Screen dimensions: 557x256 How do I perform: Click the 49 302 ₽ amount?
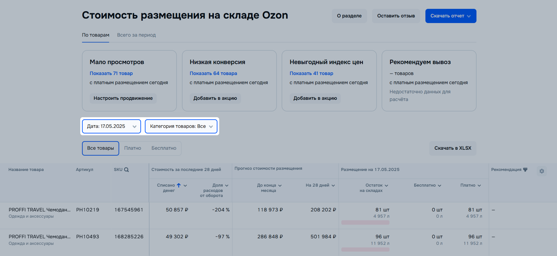[177, 237]
